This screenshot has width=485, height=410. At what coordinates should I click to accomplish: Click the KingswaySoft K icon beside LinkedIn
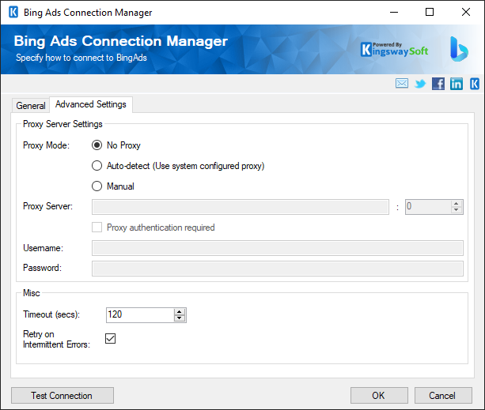(475, 84)
